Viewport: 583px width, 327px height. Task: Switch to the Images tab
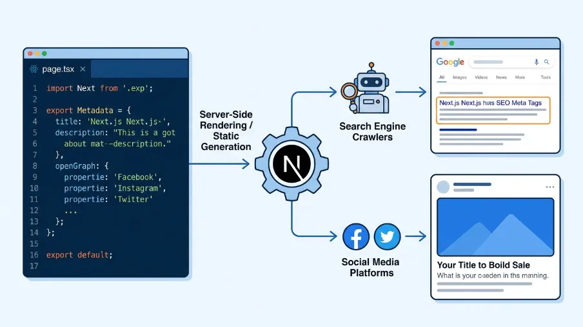[460, 77]
